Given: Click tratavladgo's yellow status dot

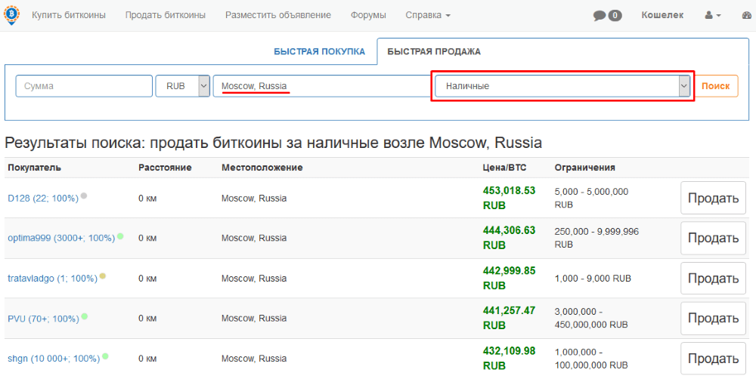Looking at the screenshot, I should [x=103, y=276].
